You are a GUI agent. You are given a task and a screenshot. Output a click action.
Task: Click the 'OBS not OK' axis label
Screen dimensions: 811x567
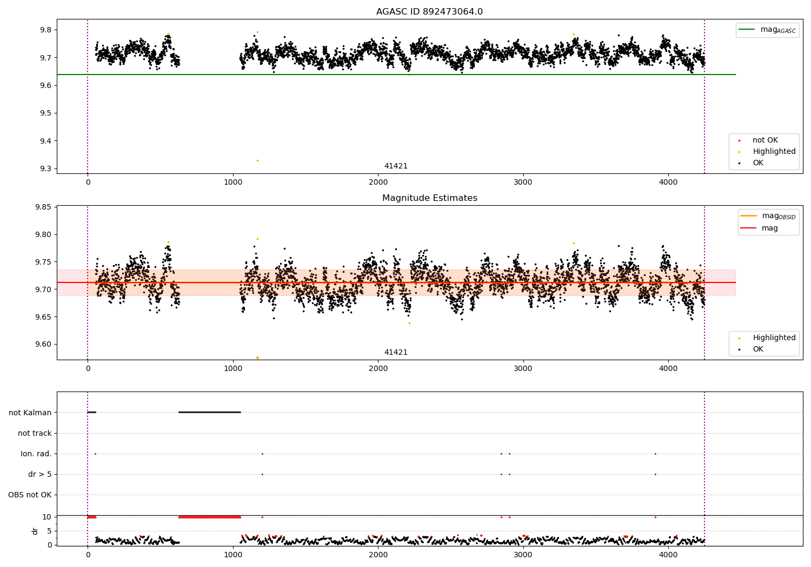[30, 495]
